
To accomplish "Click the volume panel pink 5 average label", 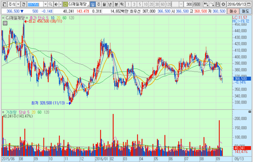I will click(28, 112).
